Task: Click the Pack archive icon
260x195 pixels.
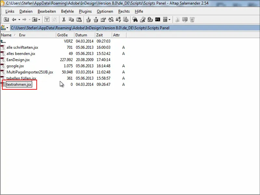Action: tap(88, 19)
